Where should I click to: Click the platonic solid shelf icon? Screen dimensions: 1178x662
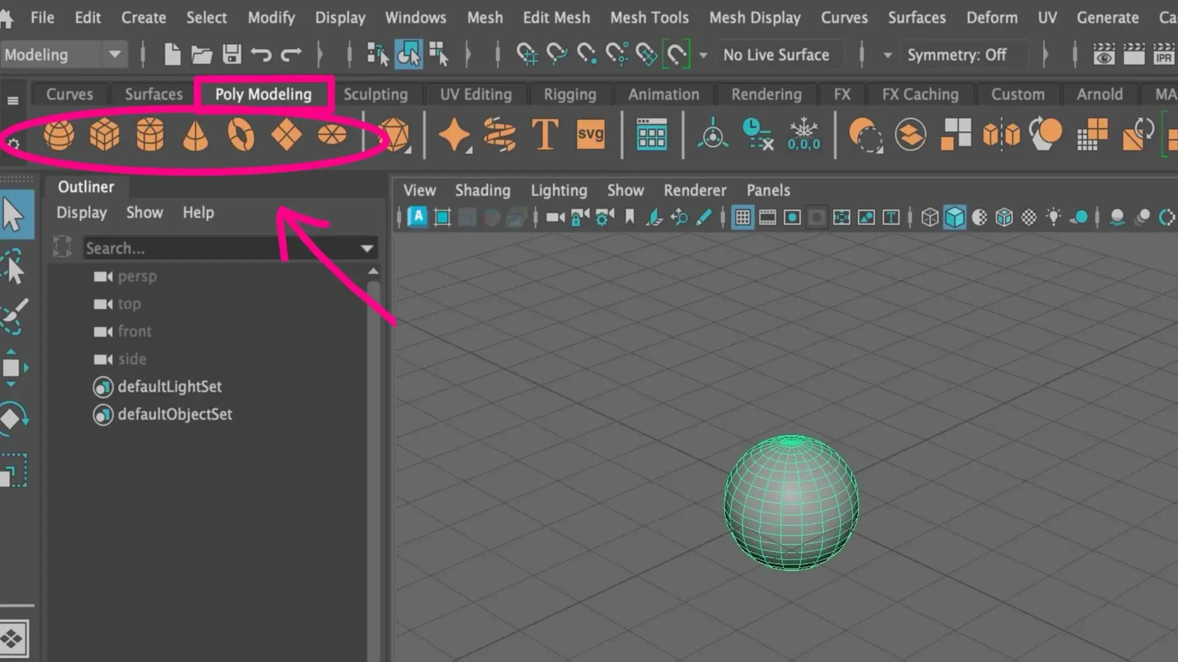click(394, 134)
